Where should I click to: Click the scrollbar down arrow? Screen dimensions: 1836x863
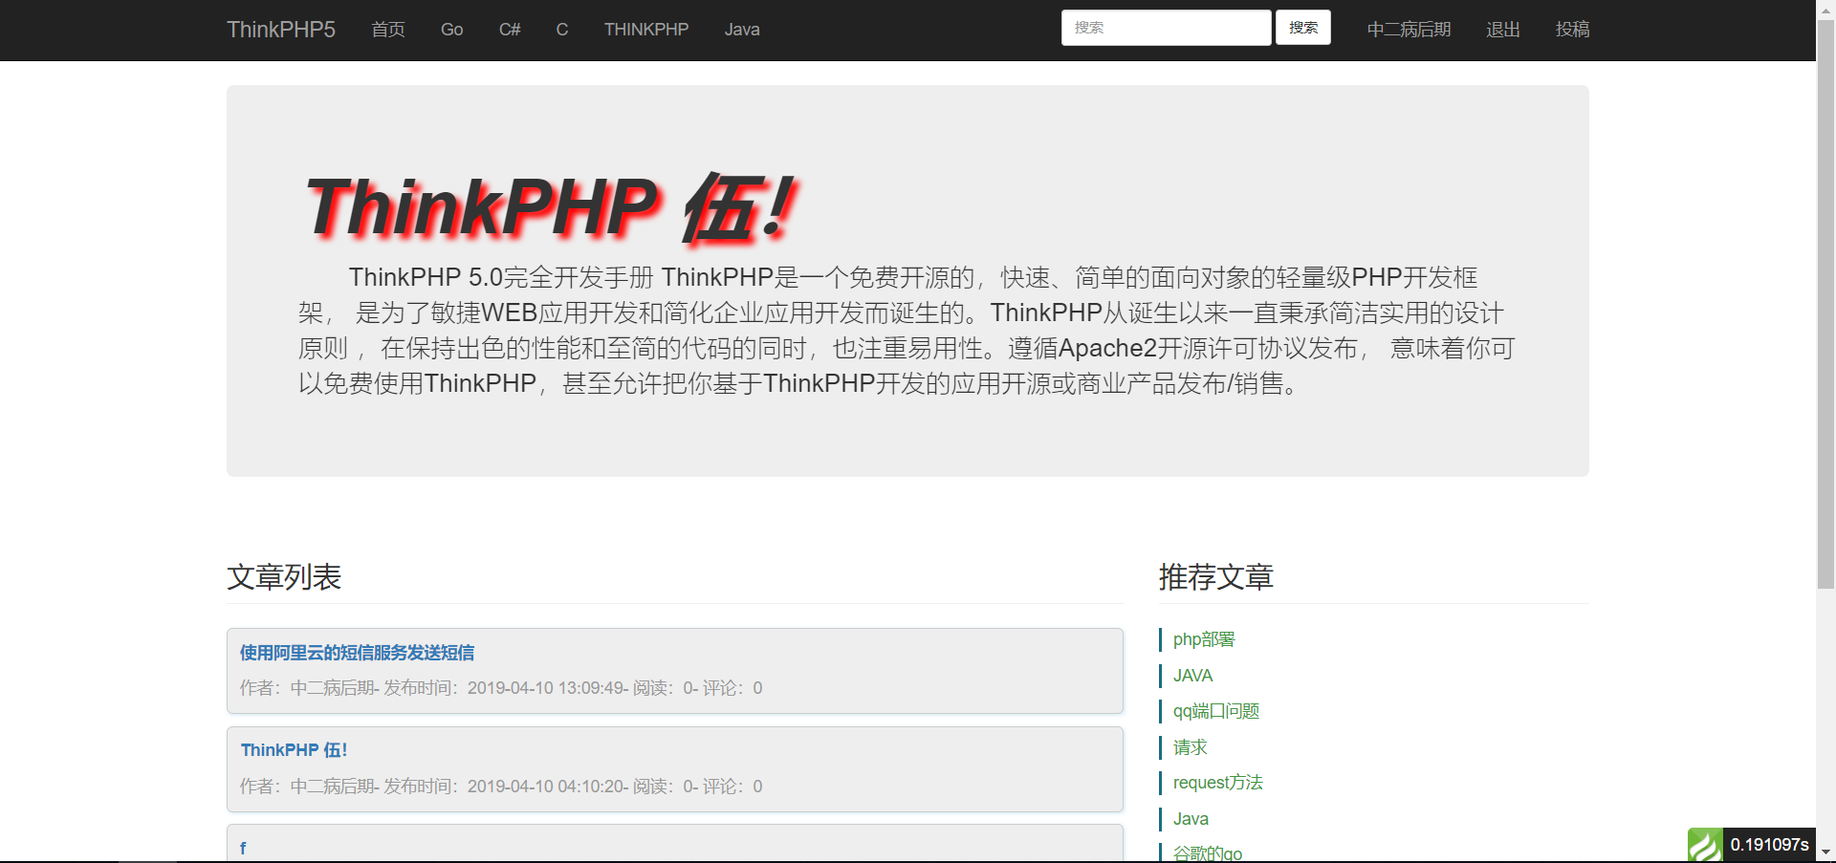1825,852
